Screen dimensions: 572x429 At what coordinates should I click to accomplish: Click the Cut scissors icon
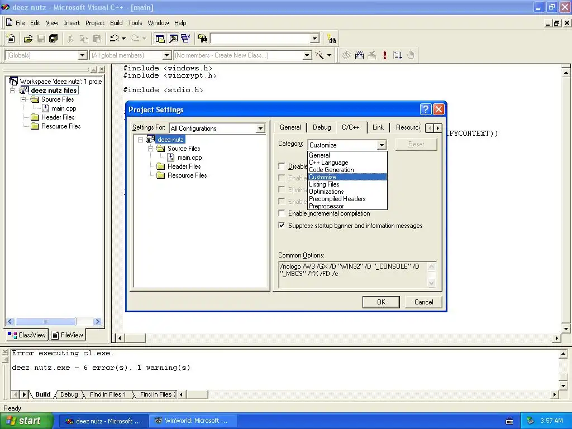pyautogui.click(x=70, y=39)
